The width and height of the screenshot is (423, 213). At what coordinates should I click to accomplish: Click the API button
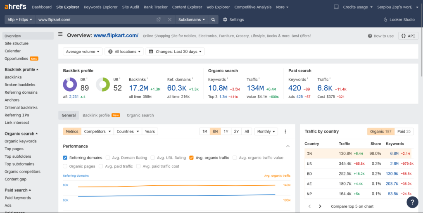(408, 35)
